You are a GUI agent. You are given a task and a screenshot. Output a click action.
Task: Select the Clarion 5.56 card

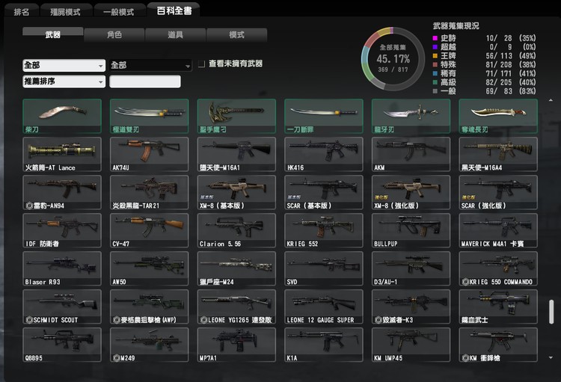(236, 230)
